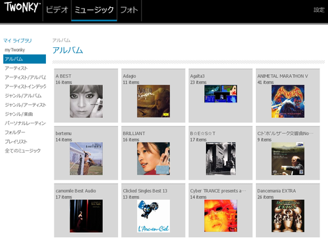Click マイ ライブラリ sidebar heading
328x240 pixels.
click(x=18, y=41)
